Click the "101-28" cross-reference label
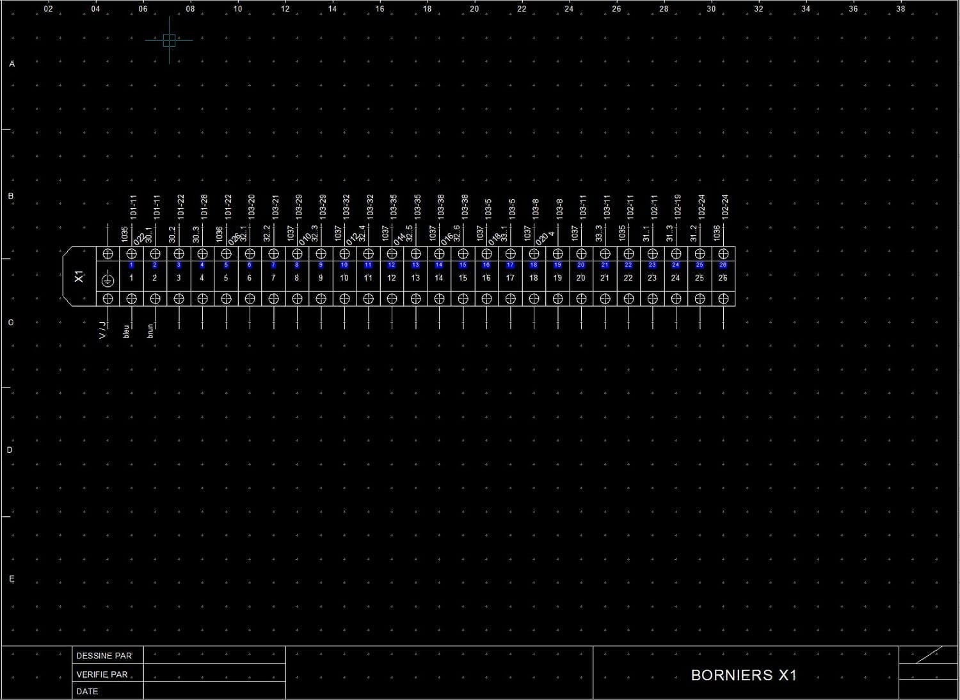 pos(204,207)
